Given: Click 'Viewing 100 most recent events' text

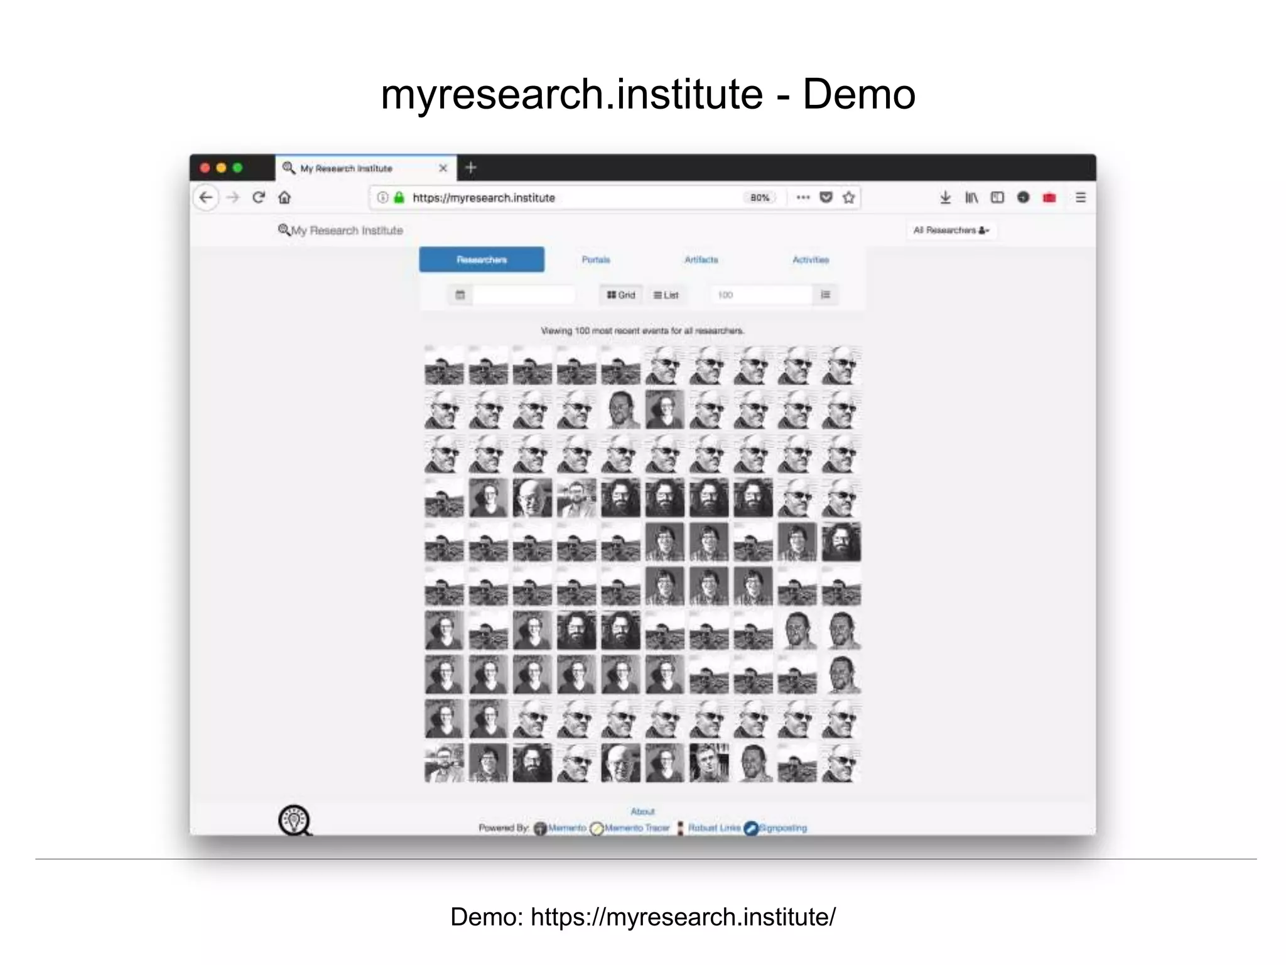Looking at the screenshot, I should (642, 330).
